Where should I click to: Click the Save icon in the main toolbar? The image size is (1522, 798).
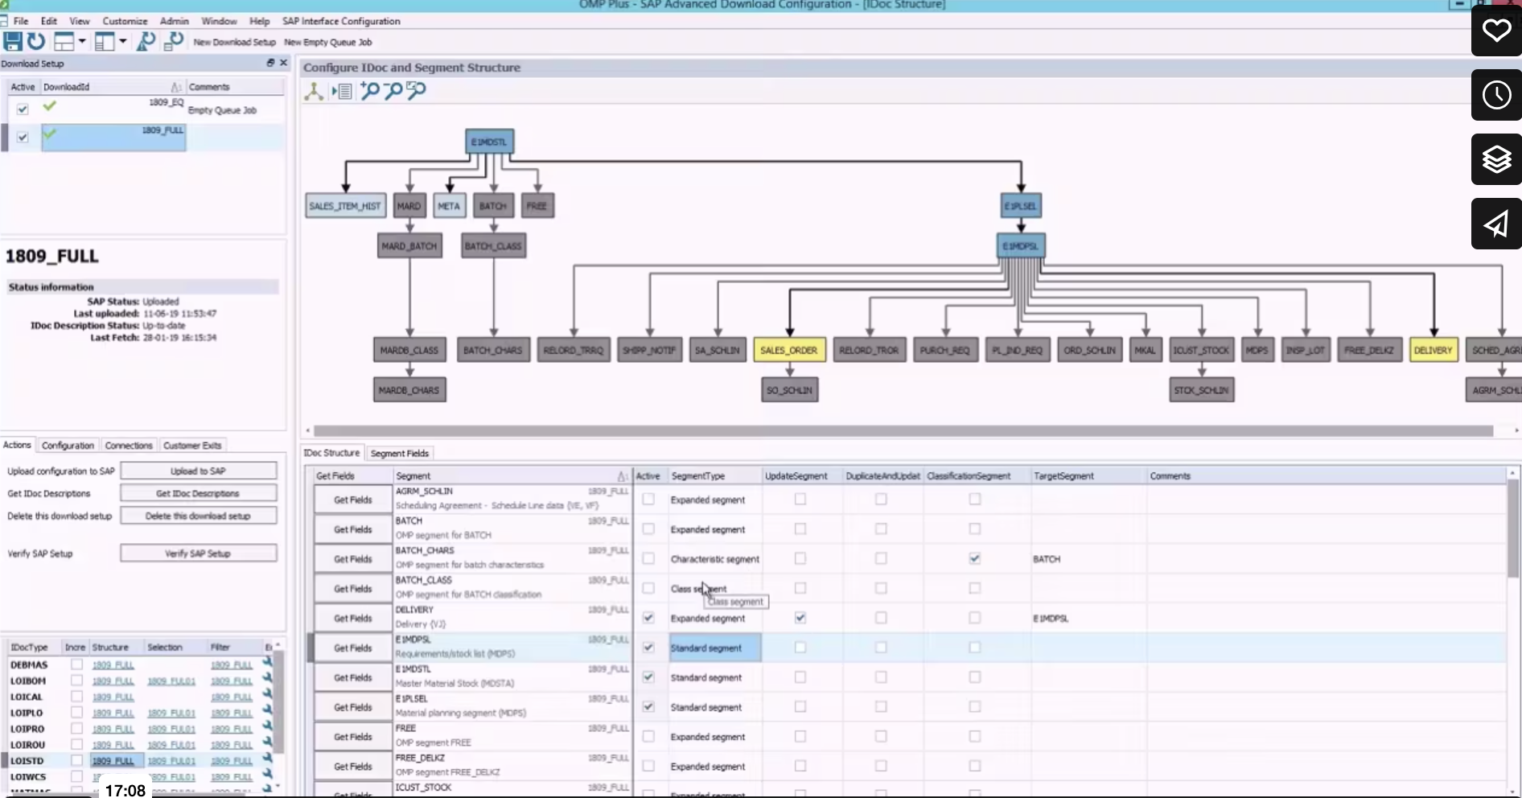13,42
